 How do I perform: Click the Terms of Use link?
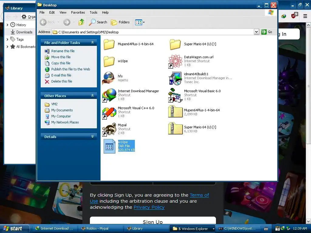coord(199,195)
